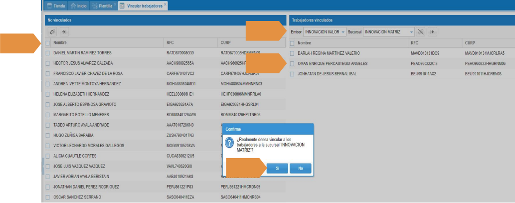Image resolution: width=515 pixels, height=203 pixels.
Task: Close the Plantilla tab
Action: point(115,4)
